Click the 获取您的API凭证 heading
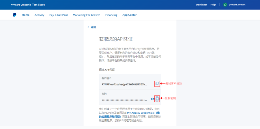The image size is (260, 129). [116, 39]
